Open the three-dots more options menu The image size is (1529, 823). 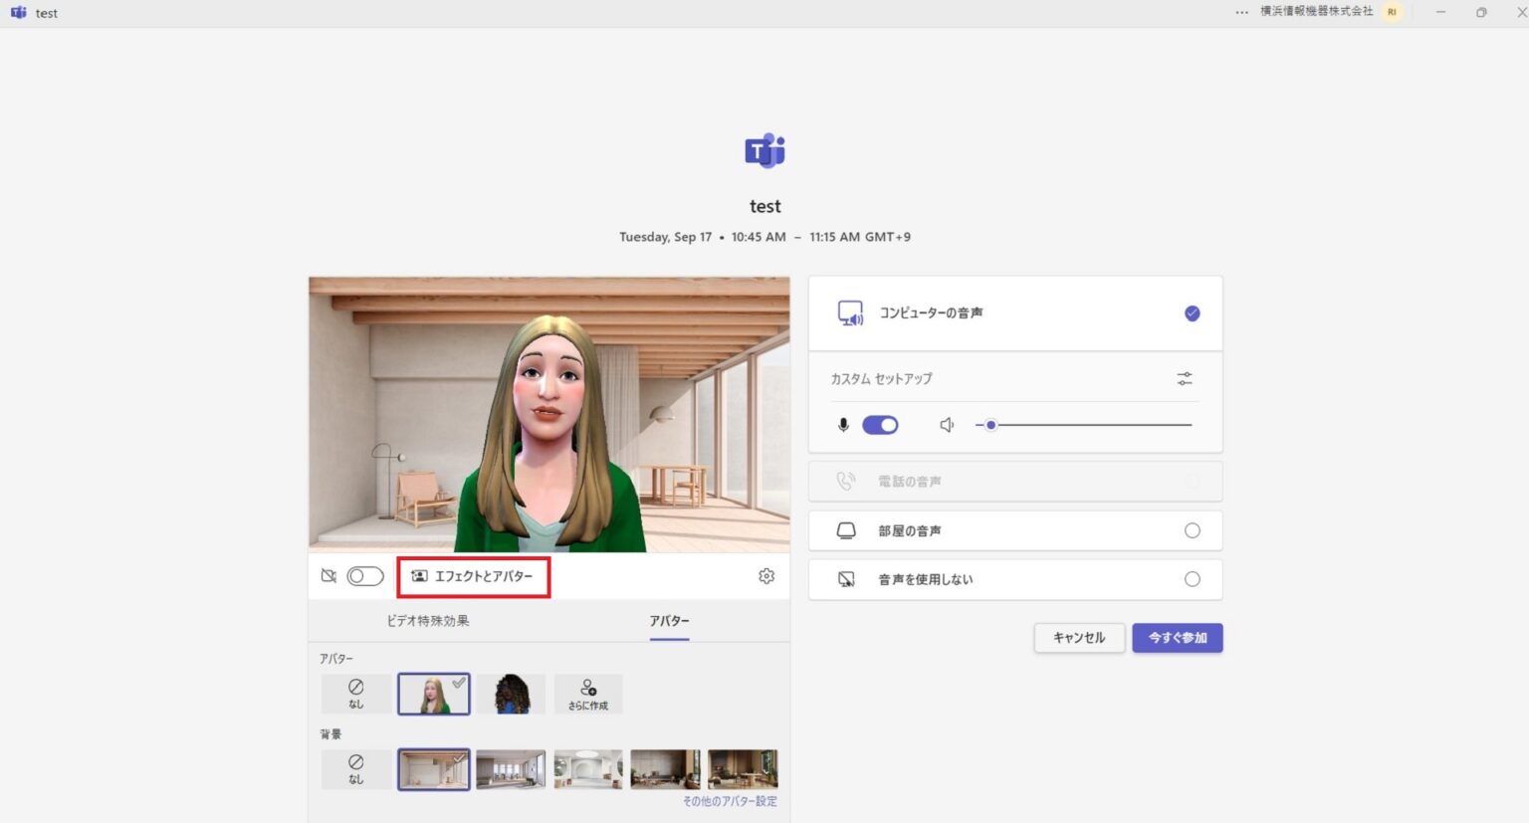1241,12
